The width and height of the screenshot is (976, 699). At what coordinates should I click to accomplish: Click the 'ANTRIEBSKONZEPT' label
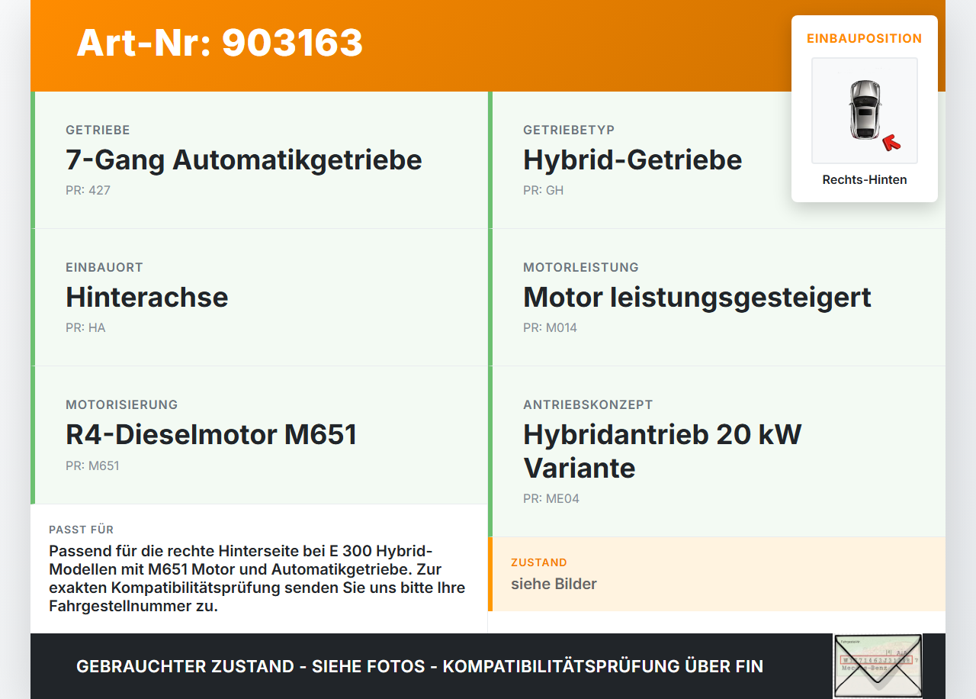tap(588, 404)
